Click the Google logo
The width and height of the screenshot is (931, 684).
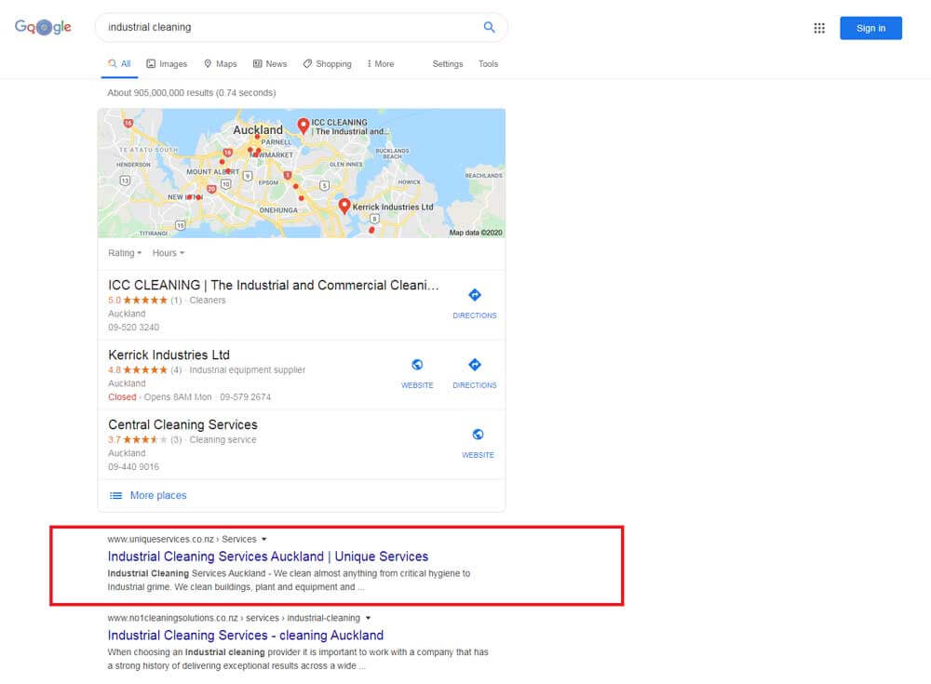[x=43, y=27]
